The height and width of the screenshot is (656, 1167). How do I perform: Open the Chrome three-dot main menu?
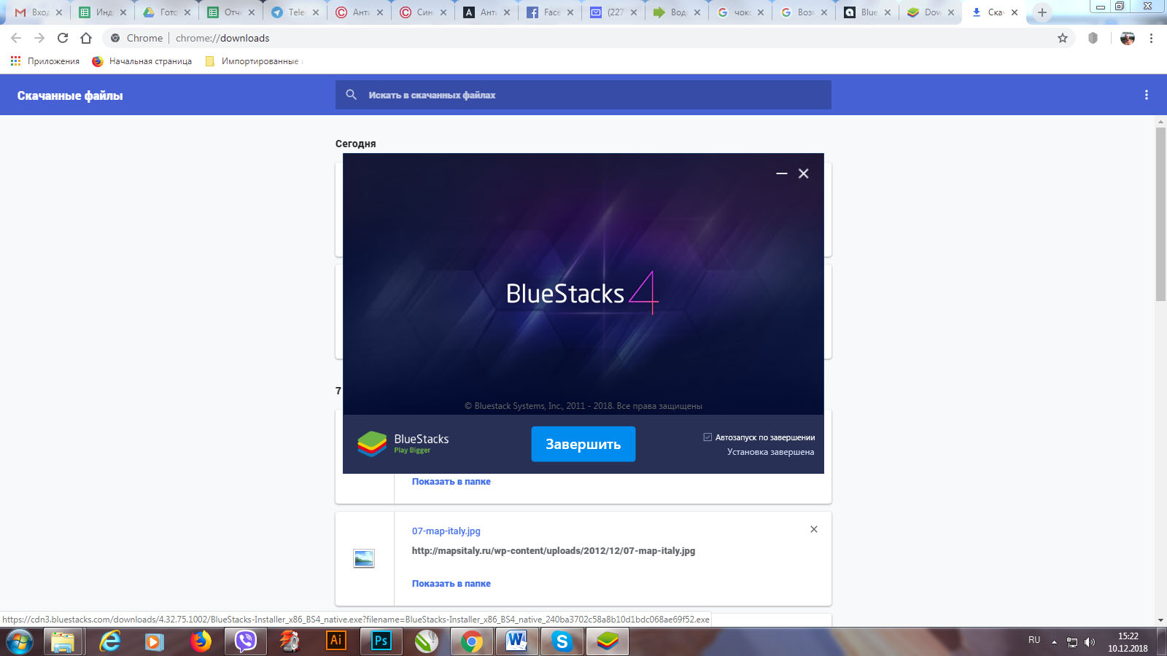[x=1151, y=38]
